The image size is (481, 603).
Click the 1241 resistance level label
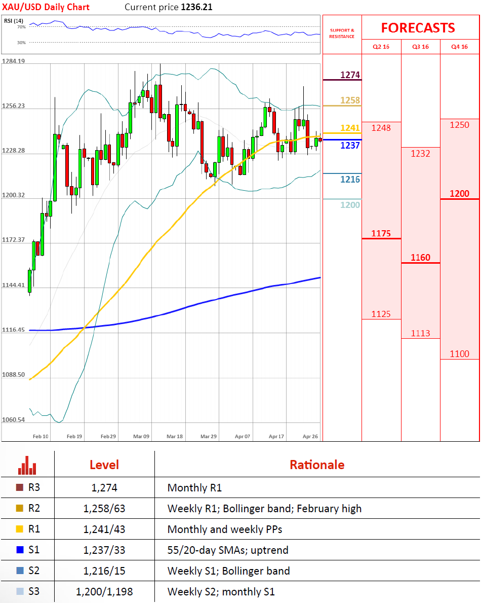pos(350,128)
